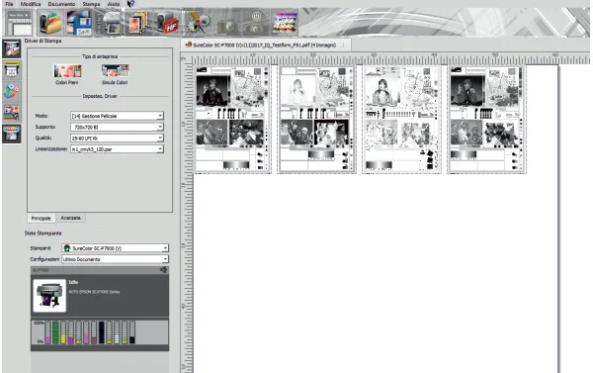
Task: Expand the Modo dropdown
Action: click(x=117, y=116)
